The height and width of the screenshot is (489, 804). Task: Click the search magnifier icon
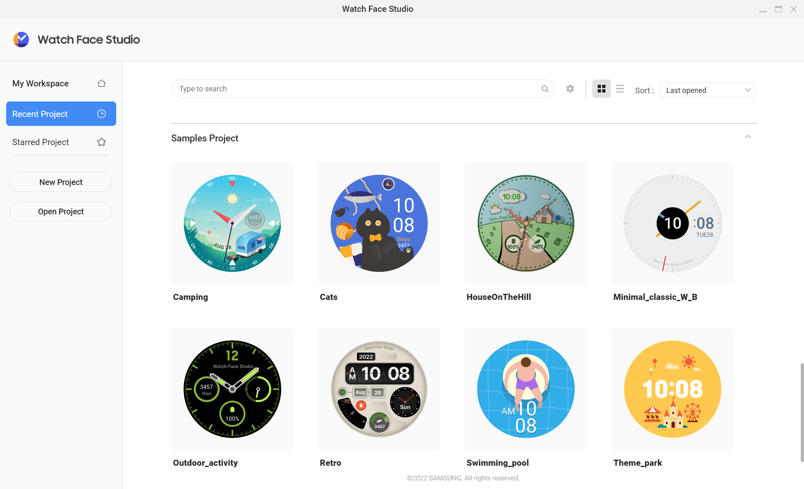pos(545,89)
